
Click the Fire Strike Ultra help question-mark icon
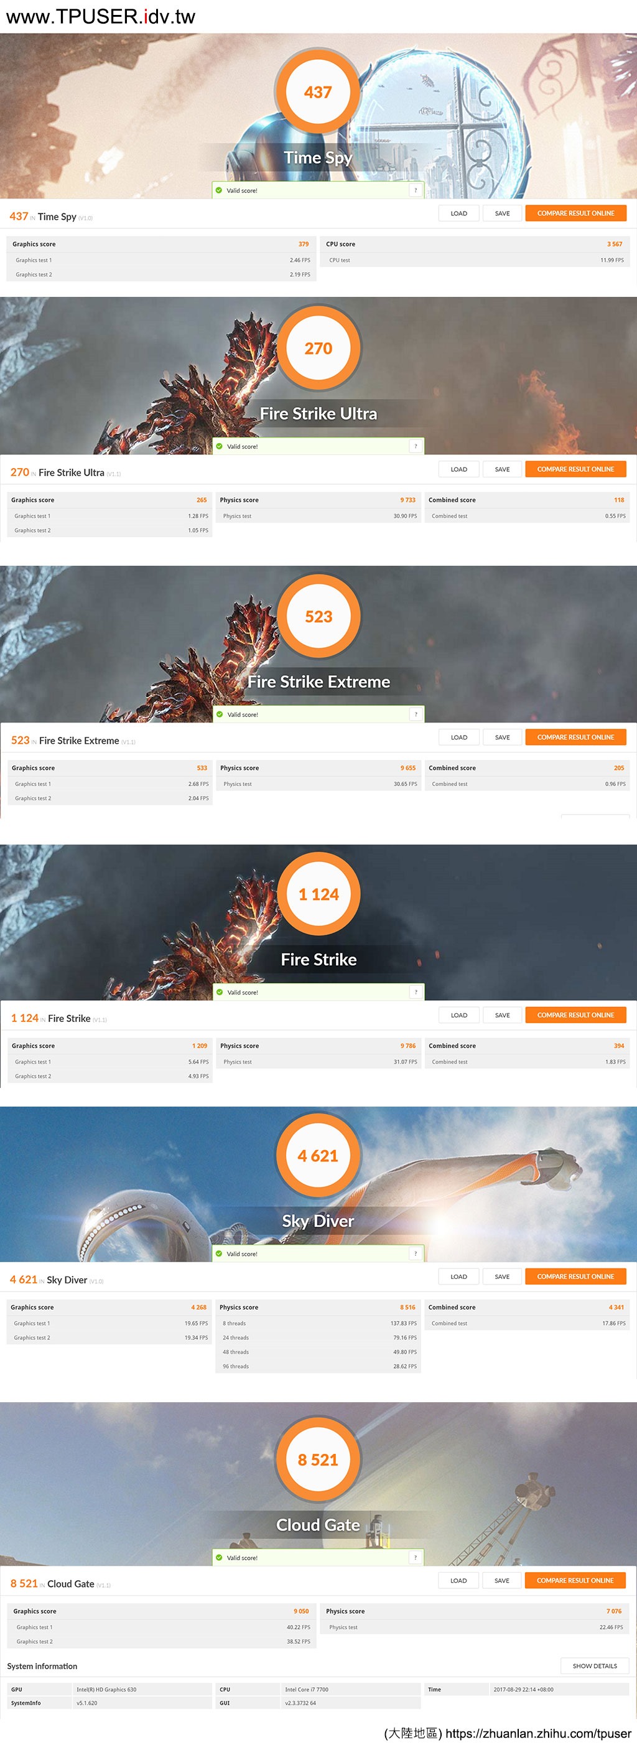click(416, 446)
